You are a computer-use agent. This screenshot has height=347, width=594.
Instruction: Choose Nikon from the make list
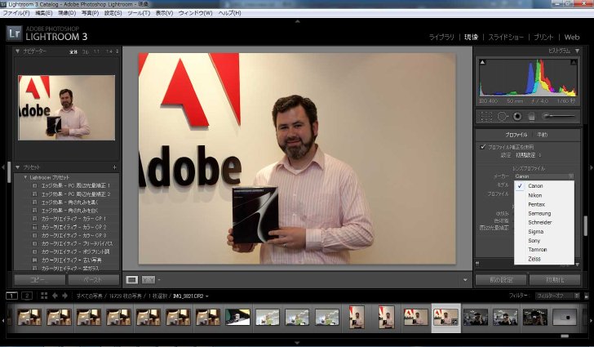coord(544,195)
